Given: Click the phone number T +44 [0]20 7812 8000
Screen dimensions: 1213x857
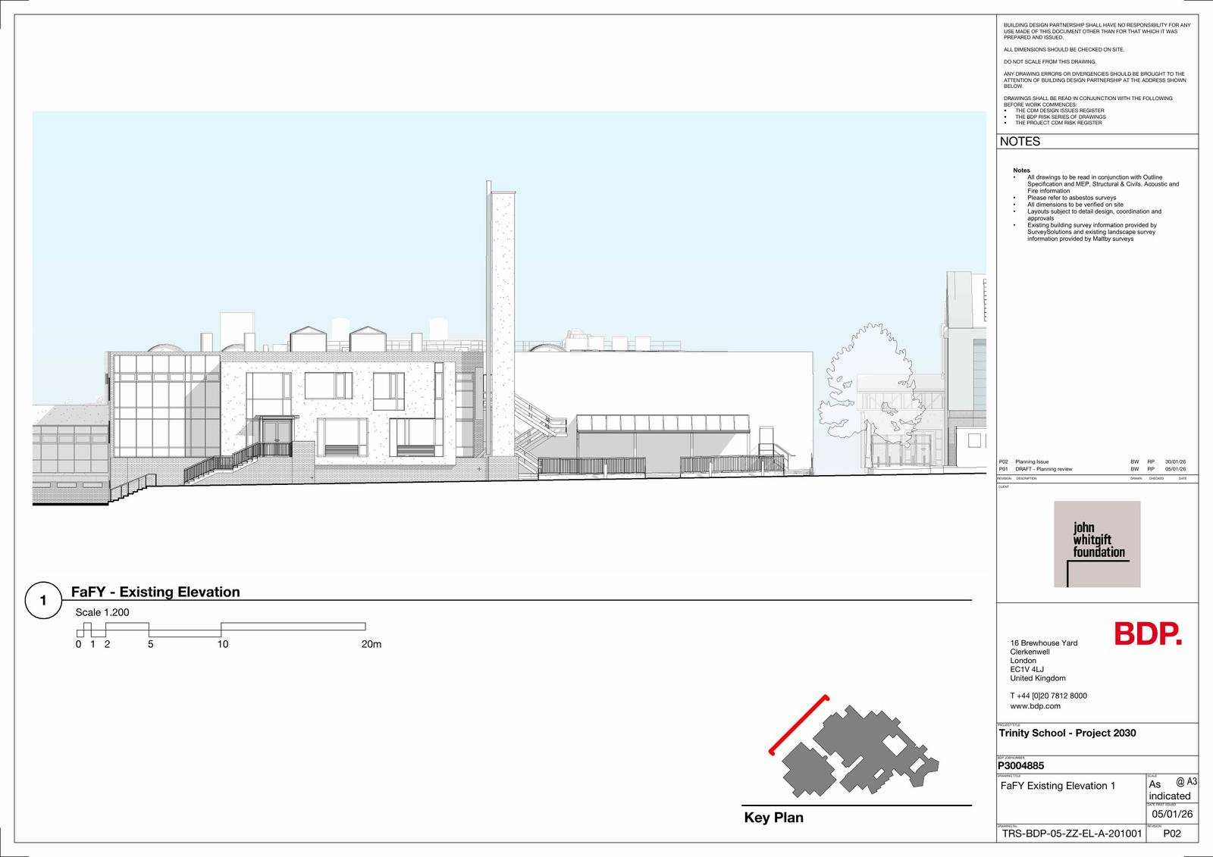Looking at the screenshot, I should point(1048,696).
